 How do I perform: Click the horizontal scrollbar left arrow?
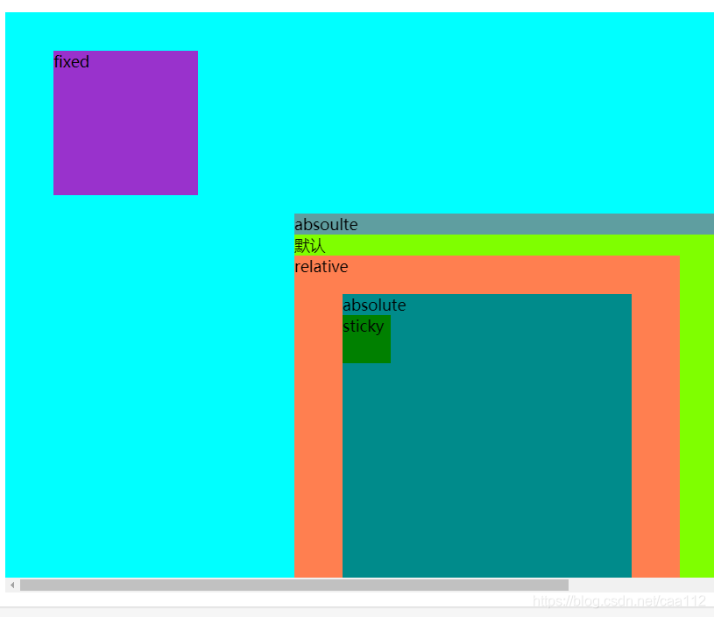point(12,585)
